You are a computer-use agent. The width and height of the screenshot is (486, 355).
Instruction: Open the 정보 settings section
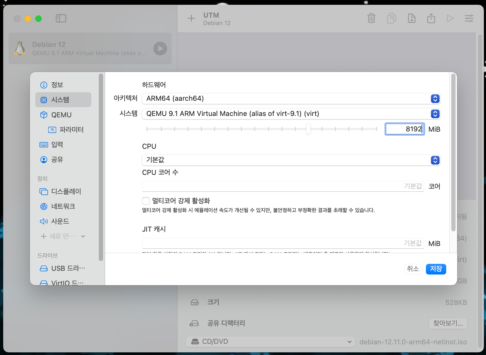63,85
